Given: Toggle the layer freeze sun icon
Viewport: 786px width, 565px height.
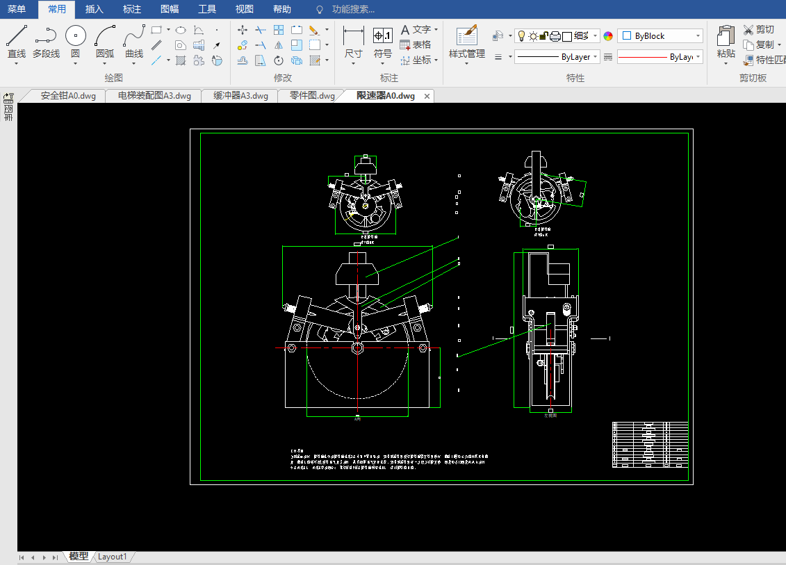Looking at the screenshot, I should (x=533, y=36).
